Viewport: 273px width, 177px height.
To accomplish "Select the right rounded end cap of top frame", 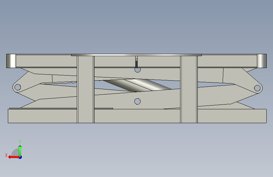I will [x=262, y=61].
